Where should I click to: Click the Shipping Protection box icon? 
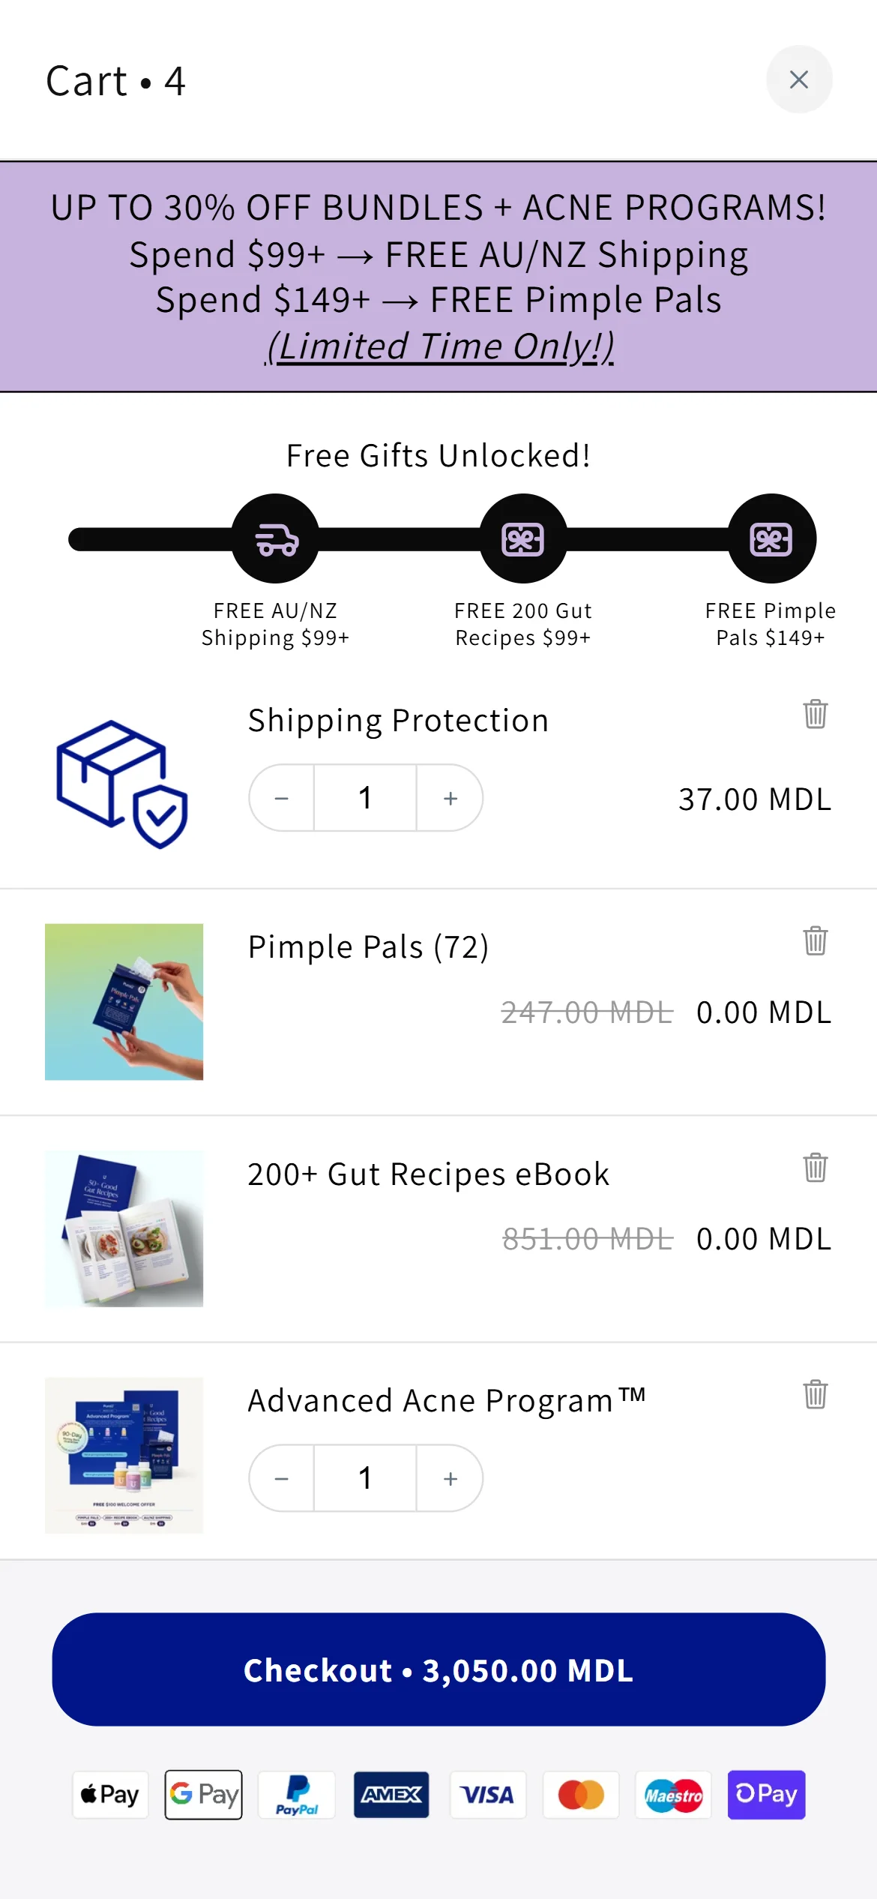coord(122,784)
